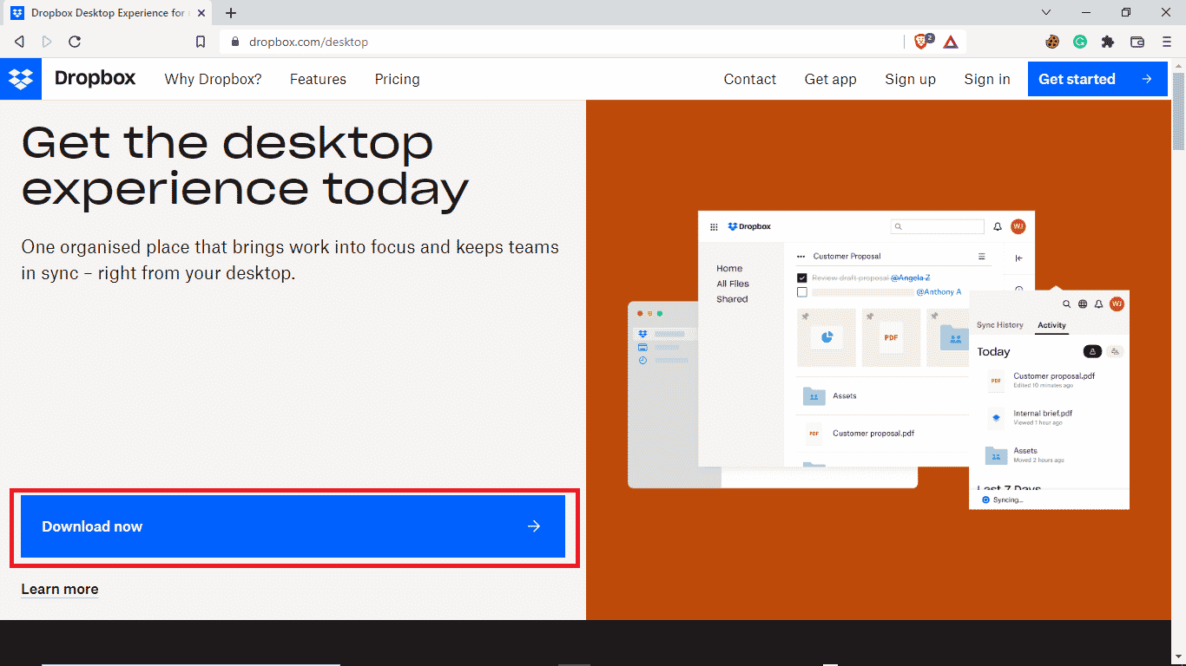Screen dimensions: 1186x666
Task: Click the page vertical scrollbar thumb
Action: point(1178,113)
